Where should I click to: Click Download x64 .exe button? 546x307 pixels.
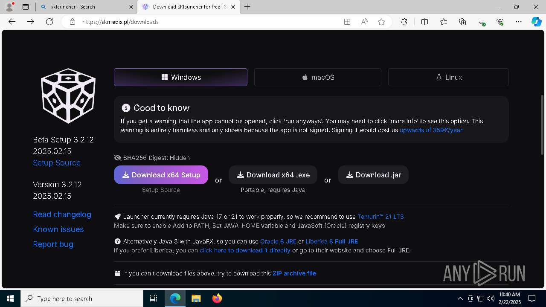(x=273, y=175)
